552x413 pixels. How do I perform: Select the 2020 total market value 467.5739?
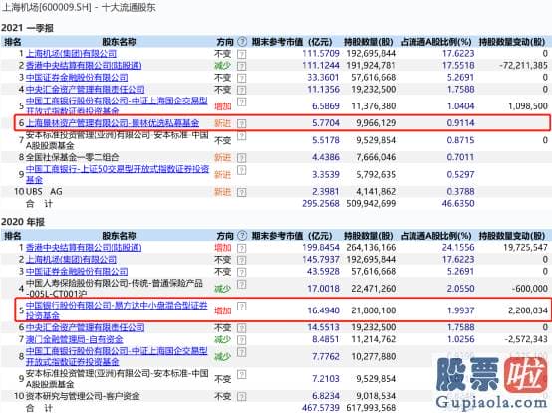coord(321,408)
